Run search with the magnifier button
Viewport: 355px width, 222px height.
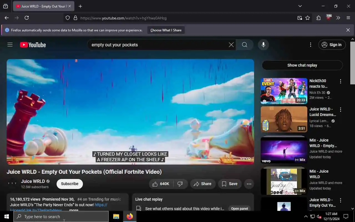244,45
